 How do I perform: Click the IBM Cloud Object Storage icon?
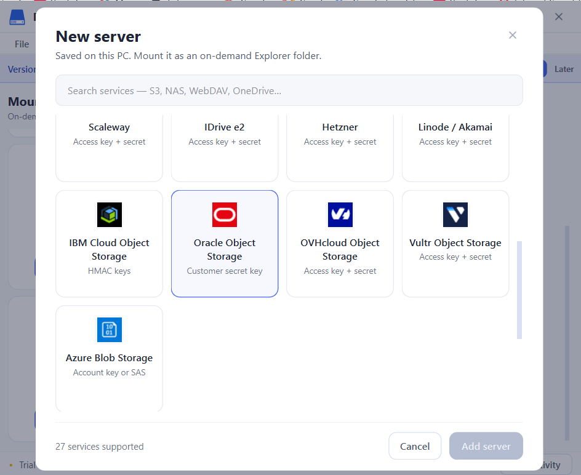coord(110,215)
